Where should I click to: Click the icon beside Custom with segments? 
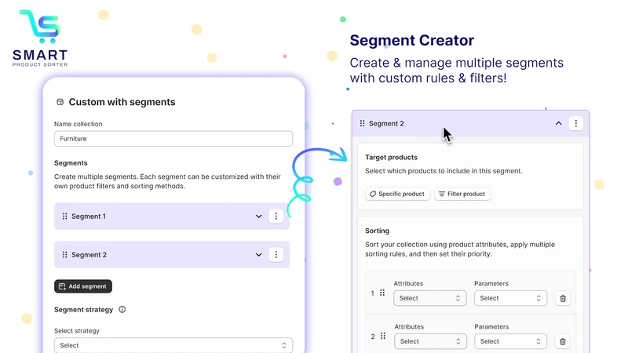pos(60,102)
